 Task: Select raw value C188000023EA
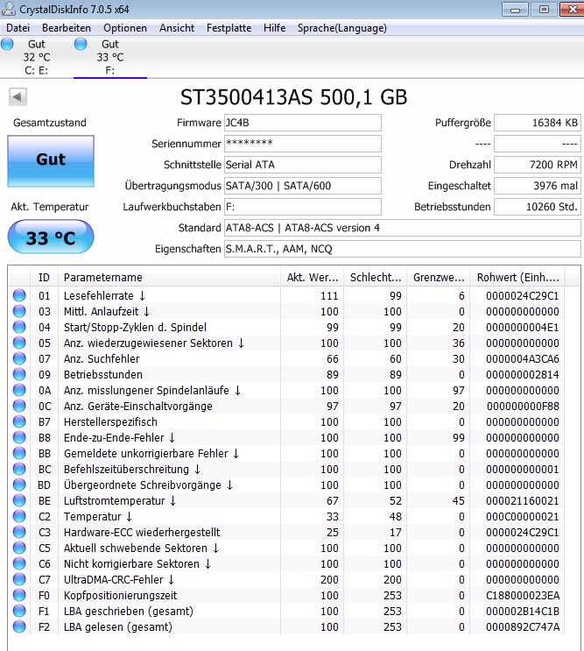click(x=523, y=596)
